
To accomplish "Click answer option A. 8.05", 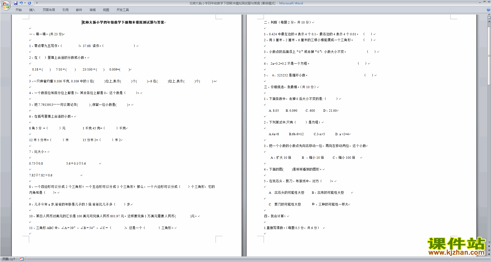I will coord(274,111).
